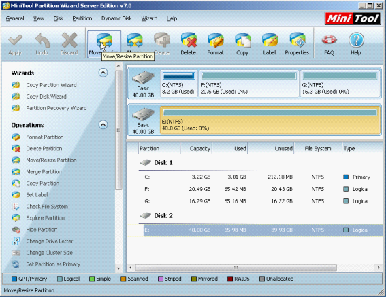Click the Help question mark icon
Viewport: 386px width, 297px height.
pyautogui.click(x=356, y=40)
